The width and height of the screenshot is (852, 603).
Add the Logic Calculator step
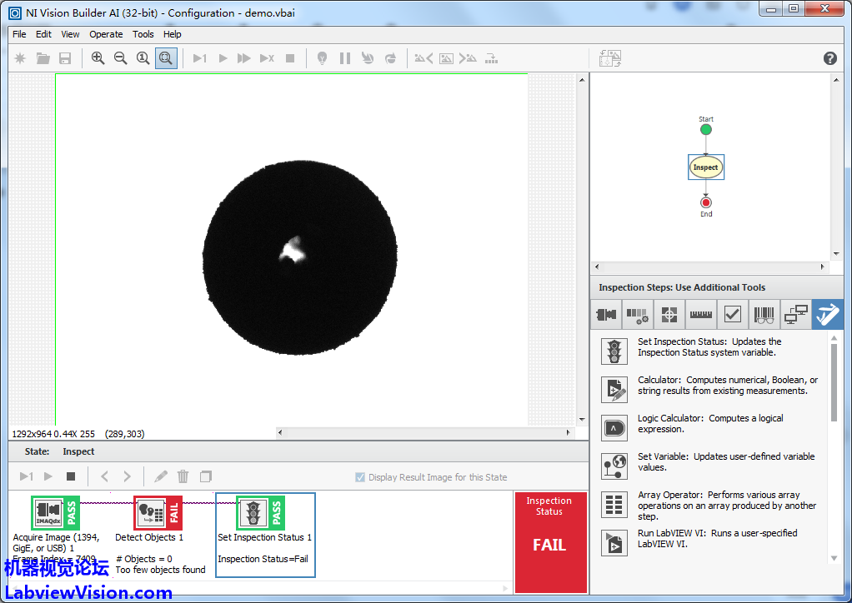[x=614, y=428]
